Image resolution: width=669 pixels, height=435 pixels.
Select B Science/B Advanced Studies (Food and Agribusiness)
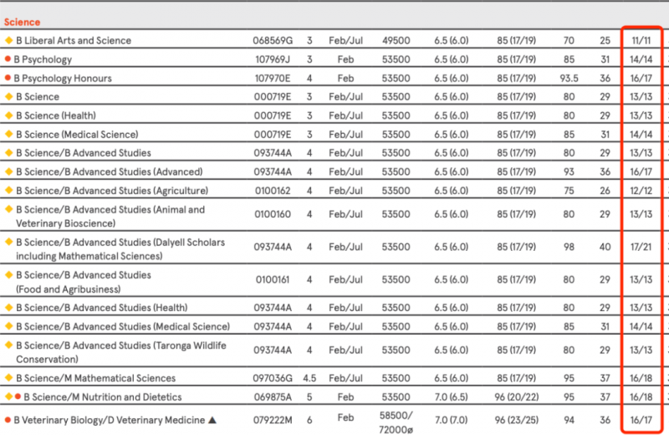[x=84, y=282]
